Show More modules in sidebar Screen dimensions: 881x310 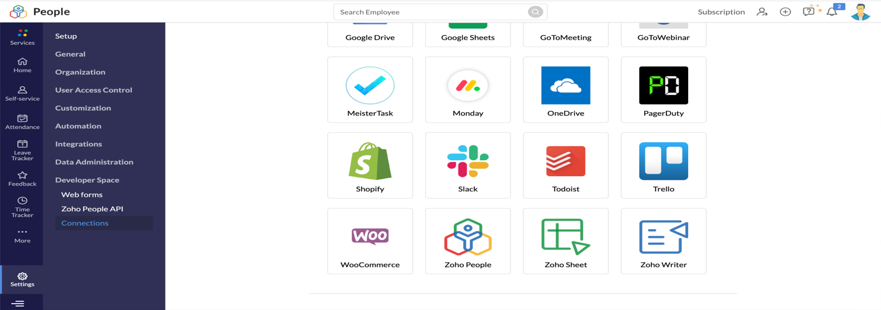tap(22, 236)
